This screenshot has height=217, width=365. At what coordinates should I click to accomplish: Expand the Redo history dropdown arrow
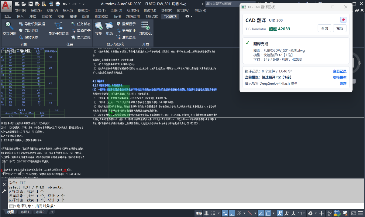[80, 4]
